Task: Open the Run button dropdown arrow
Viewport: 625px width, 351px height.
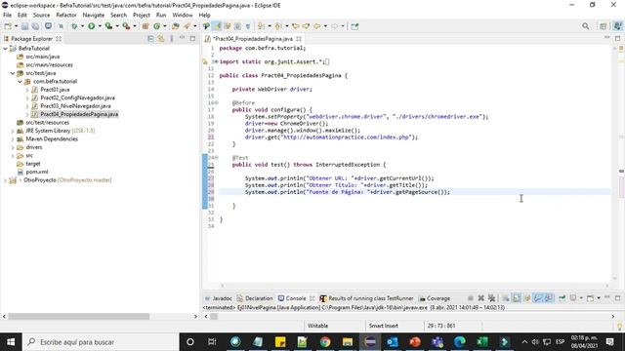Action: coord(100,26)
